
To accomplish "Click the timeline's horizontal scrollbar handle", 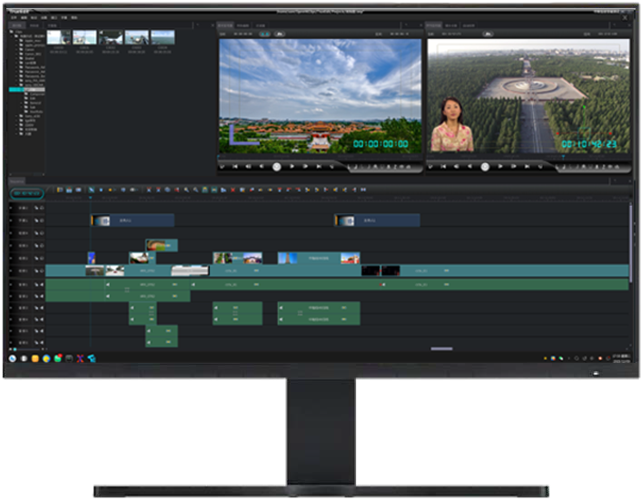I will tap(441, 349).
